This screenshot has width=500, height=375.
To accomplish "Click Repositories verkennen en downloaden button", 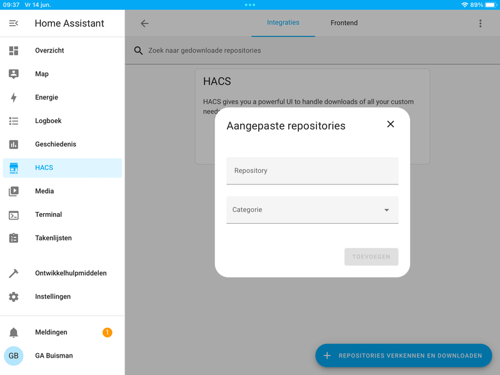I will 404,356.
